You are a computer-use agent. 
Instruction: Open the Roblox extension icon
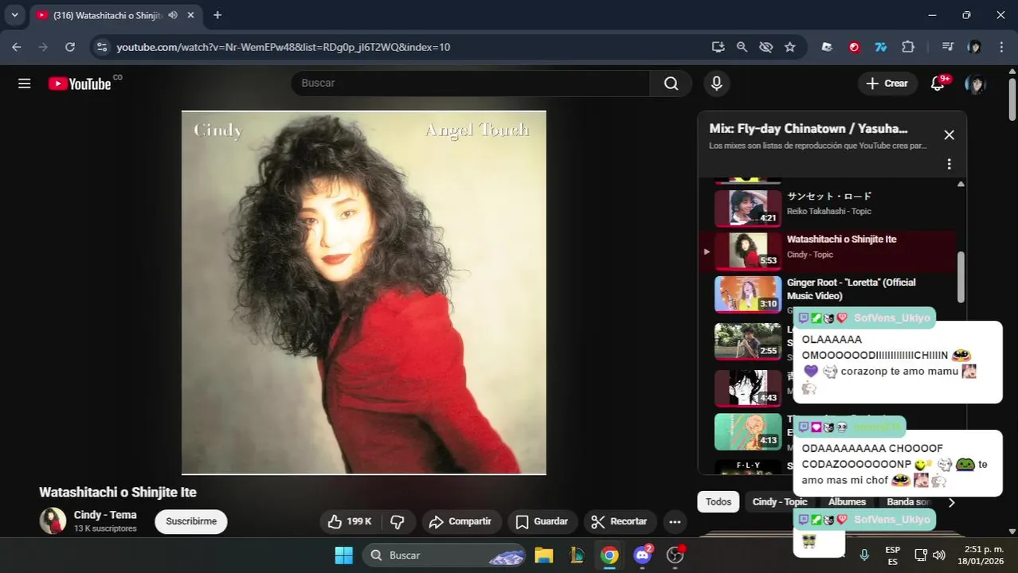tap(827, 47)
